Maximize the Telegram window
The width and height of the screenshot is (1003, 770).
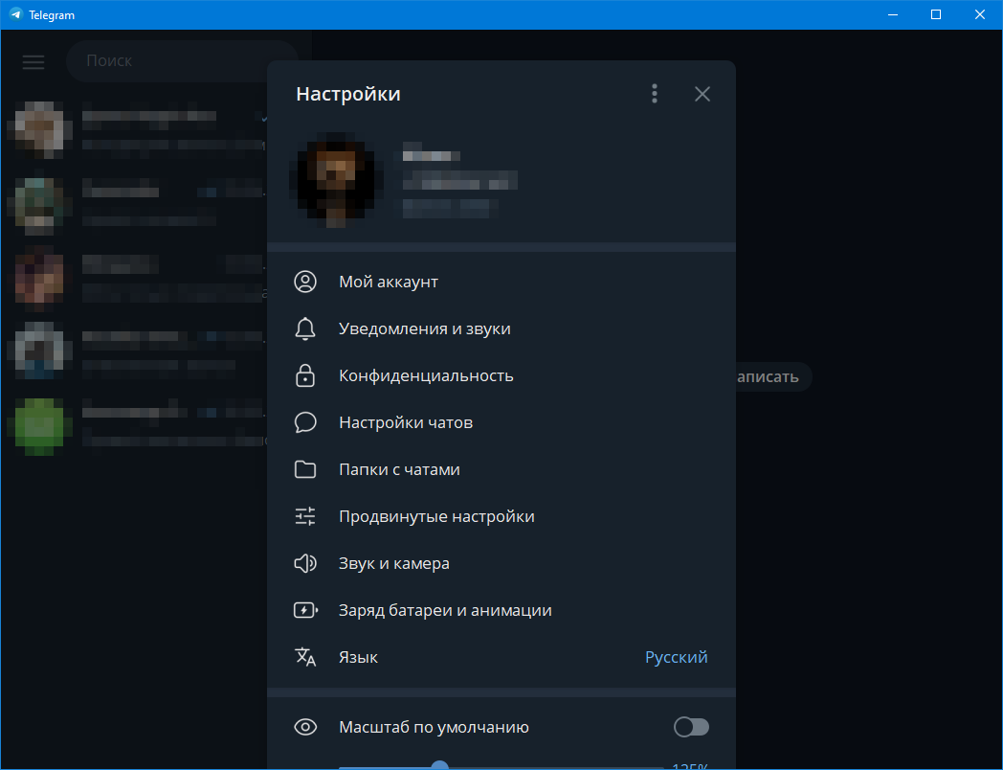click(x=936, y=14)
